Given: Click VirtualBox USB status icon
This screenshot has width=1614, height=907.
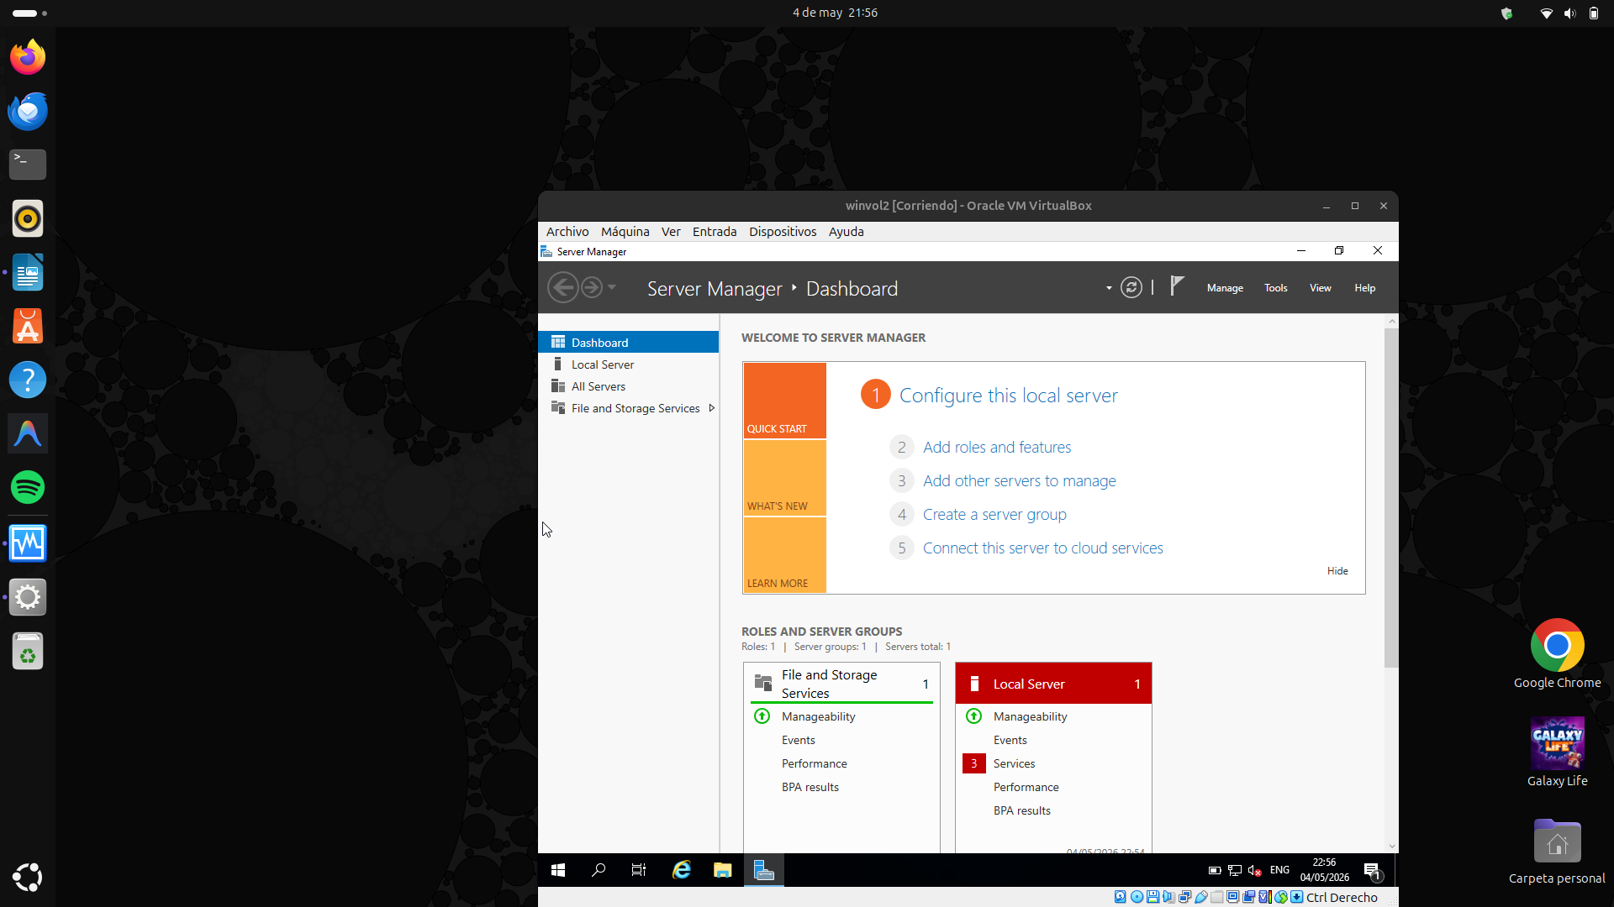Looking at the screenshot, I should click(x=1200, y=897).
